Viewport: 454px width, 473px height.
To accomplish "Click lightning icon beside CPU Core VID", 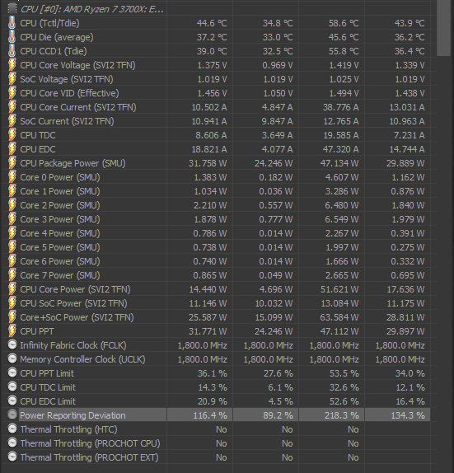I will click(12, 93).
